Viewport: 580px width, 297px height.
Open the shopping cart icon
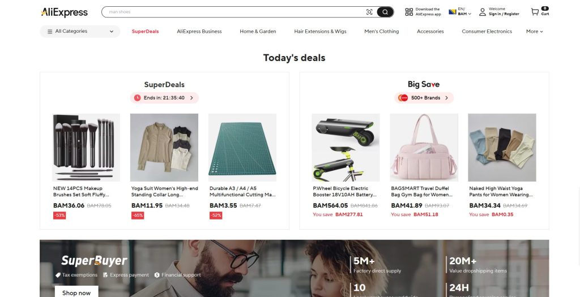[x=535, y=12]
